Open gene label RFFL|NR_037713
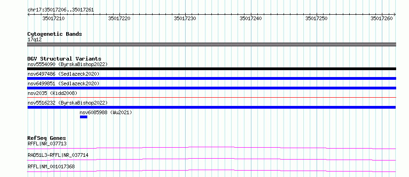Image resolution: width=409 pixels, height=177 pixels. (47, 144)
